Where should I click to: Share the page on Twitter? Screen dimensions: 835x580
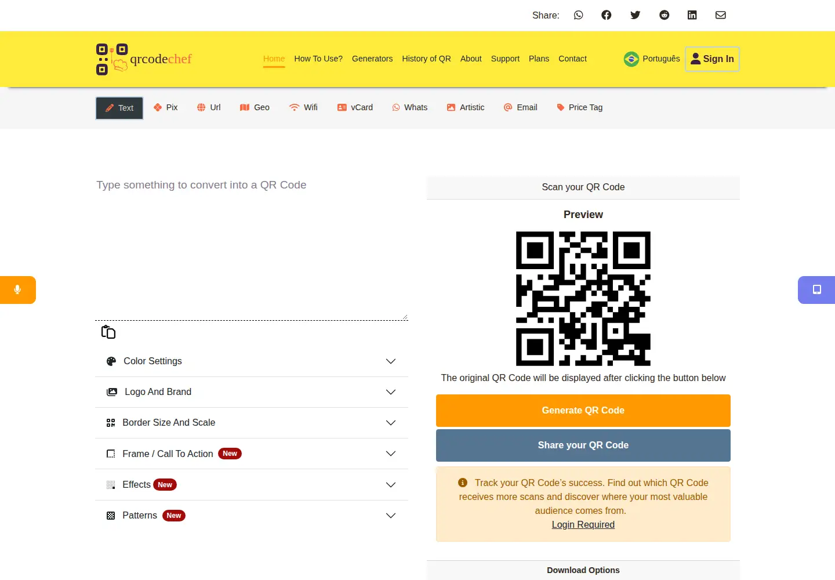point(635,15)
